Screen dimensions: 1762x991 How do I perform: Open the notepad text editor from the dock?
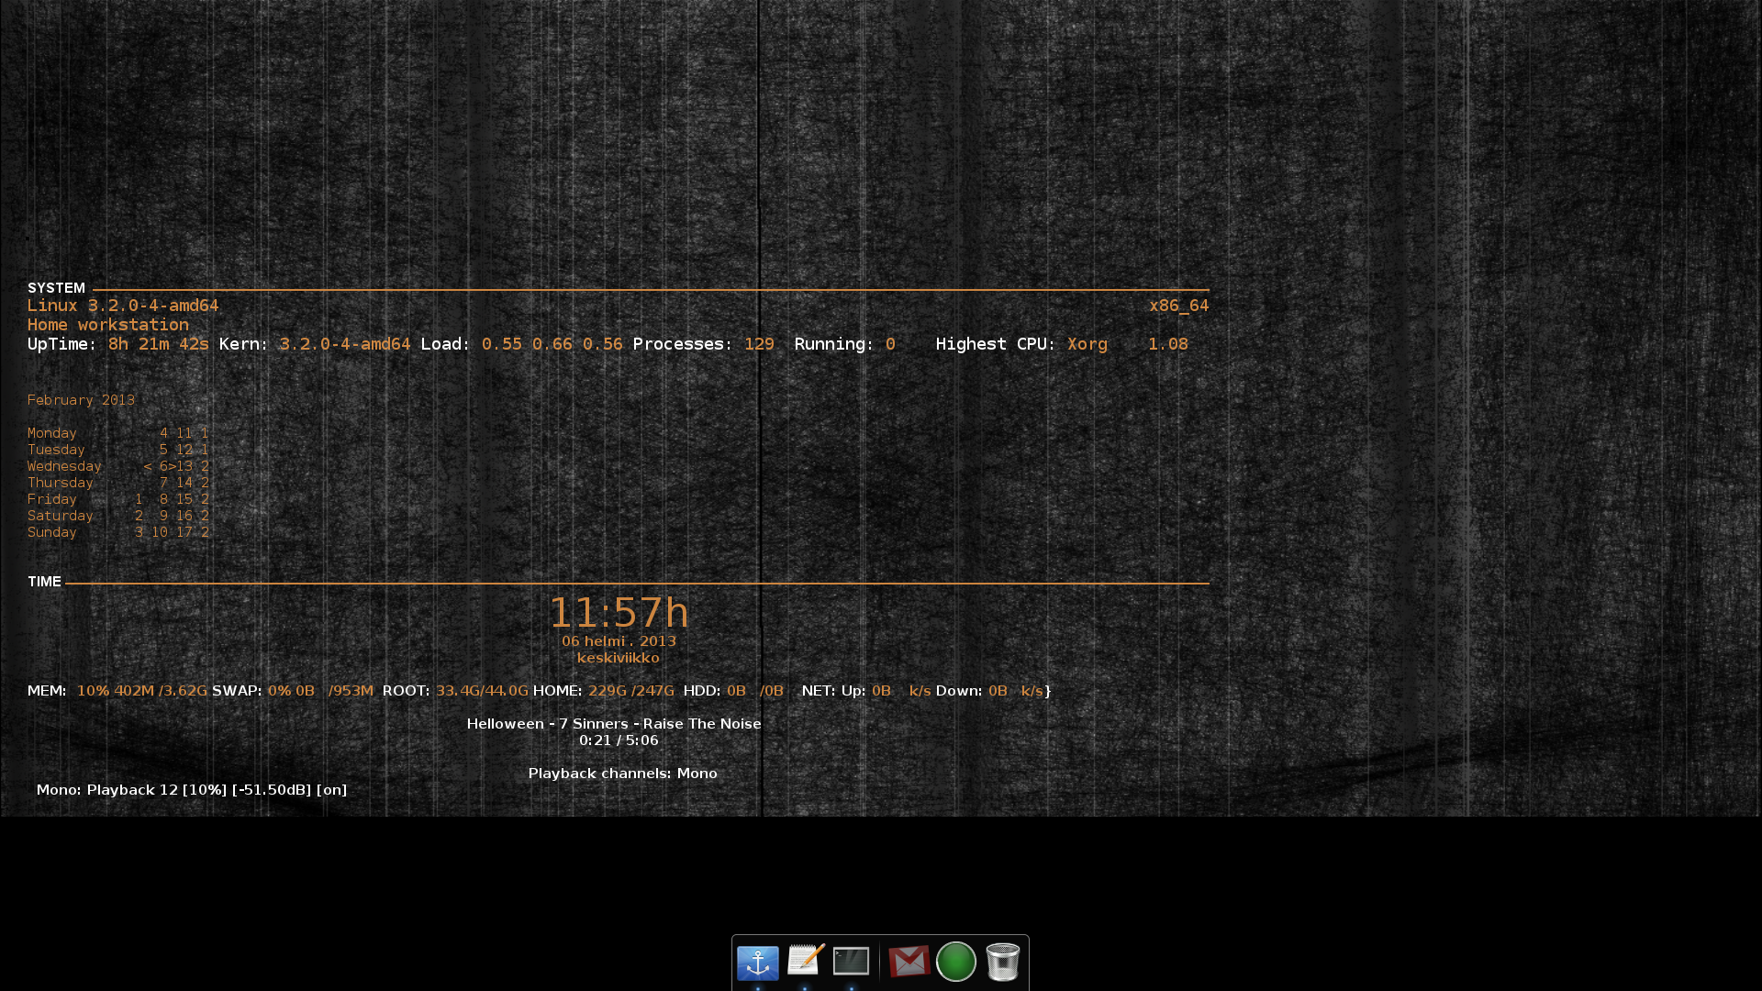pos(806,962)
